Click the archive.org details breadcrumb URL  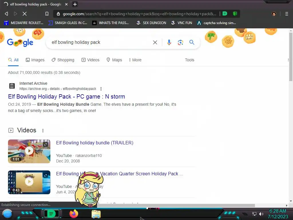click(x=58, y=89)
